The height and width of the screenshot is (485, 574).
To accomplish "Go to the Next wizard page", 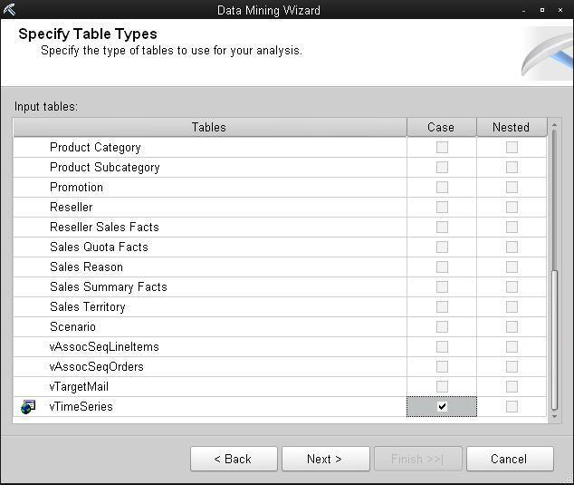I will pos(325,459).
